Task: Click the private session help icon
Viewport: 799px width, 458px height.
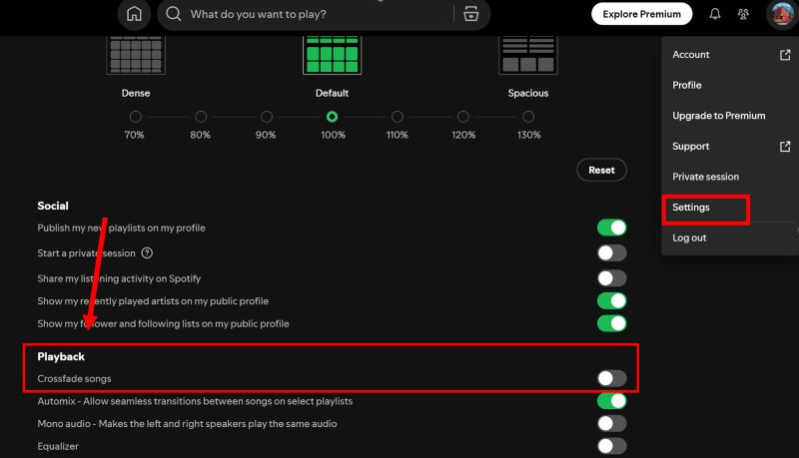Action: [x=147, y=253]
